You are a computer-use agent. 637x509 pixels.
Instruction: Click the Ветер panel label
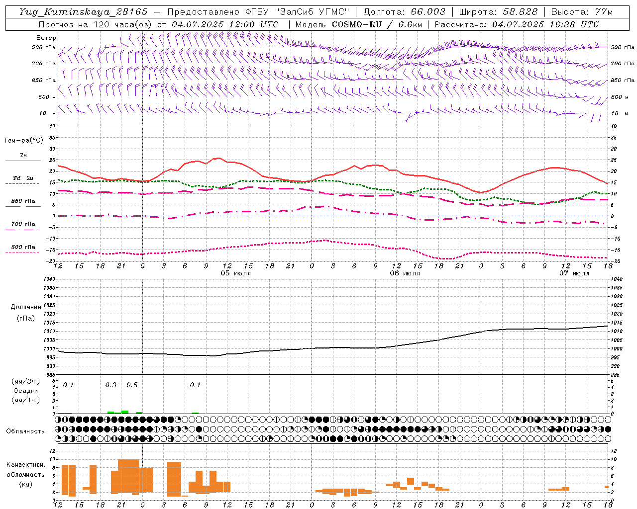(x=46, y=38)
